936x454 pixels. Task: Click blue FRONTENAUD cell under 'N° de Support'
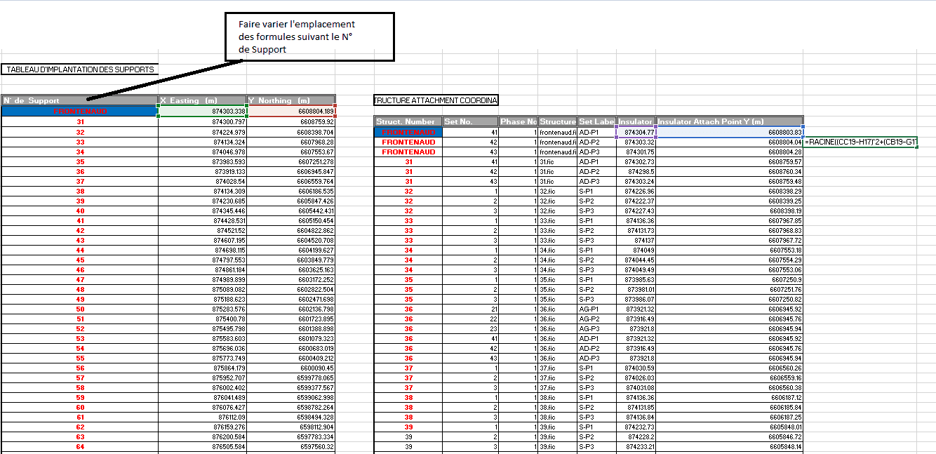79,111
